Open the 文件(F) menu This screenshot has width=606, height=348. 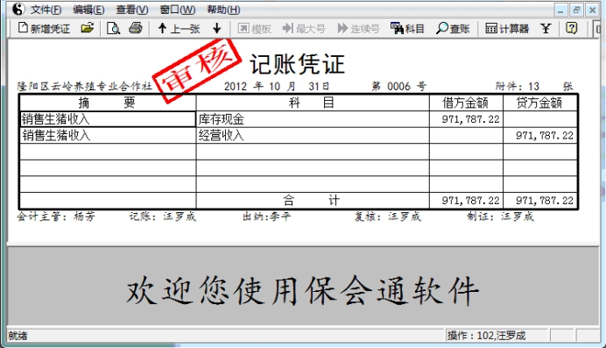click(46, 10)
